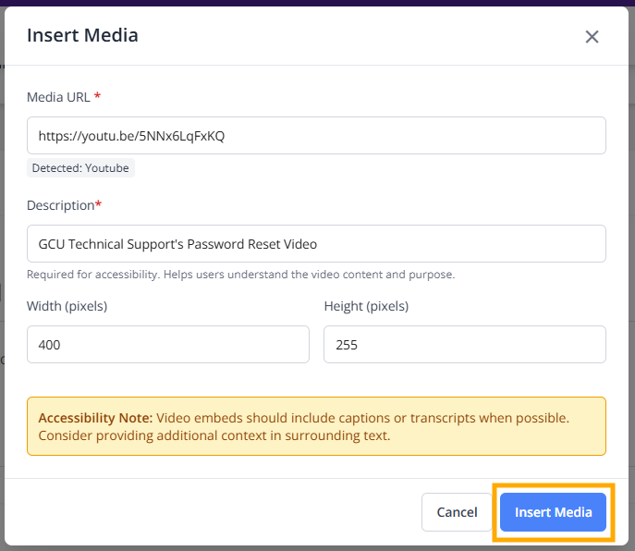Screen dimensions: 635x551
Task: Click the Description field label
Action: tap(60, 205)
